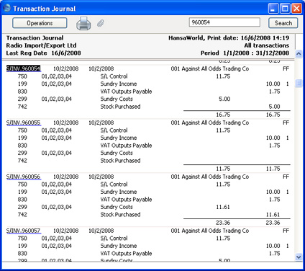305x271 pixels.
Task: Click 'Stock Purchased' under S/INV.960054
Action: 120,107
